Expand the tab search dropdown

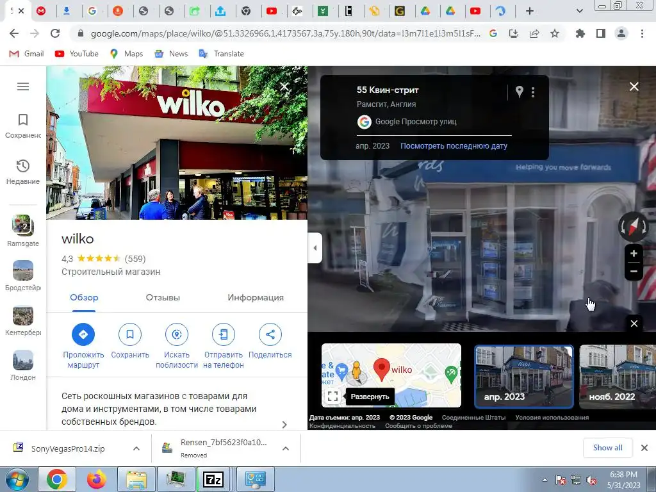pos(579,12)
